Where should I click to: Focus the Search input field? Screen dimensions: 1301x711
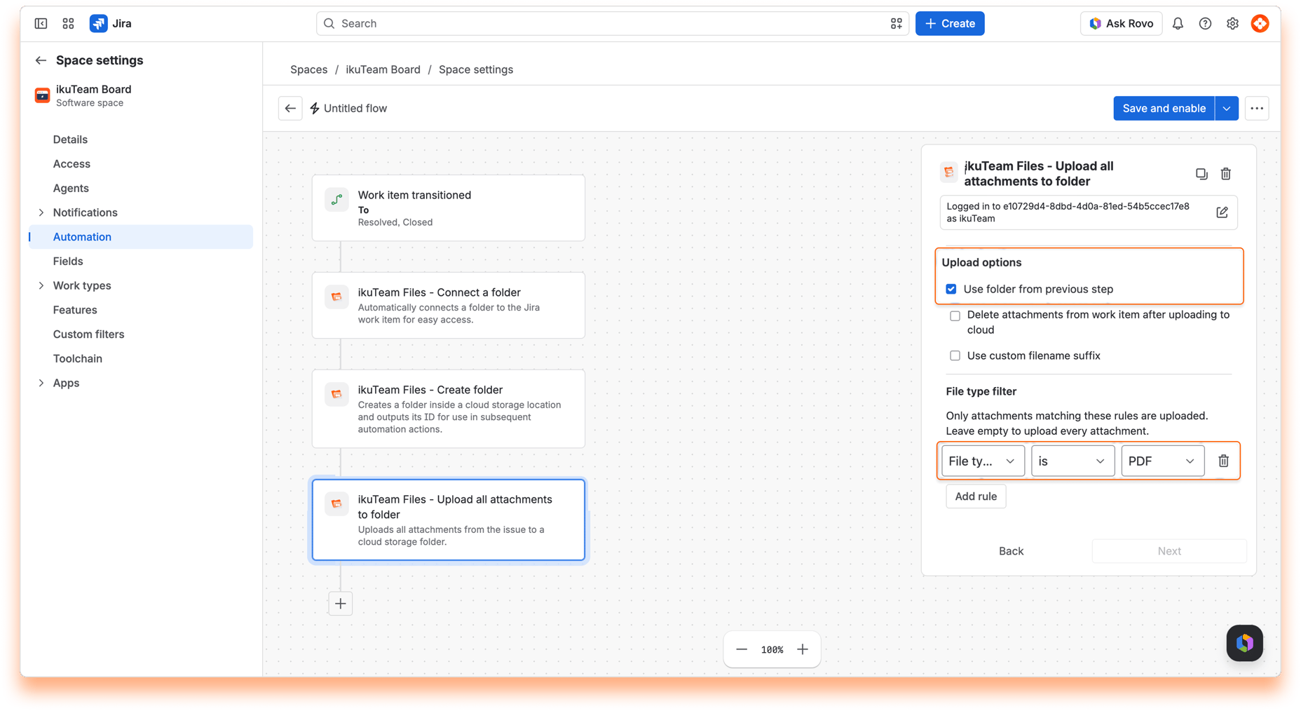click(612, 23)
